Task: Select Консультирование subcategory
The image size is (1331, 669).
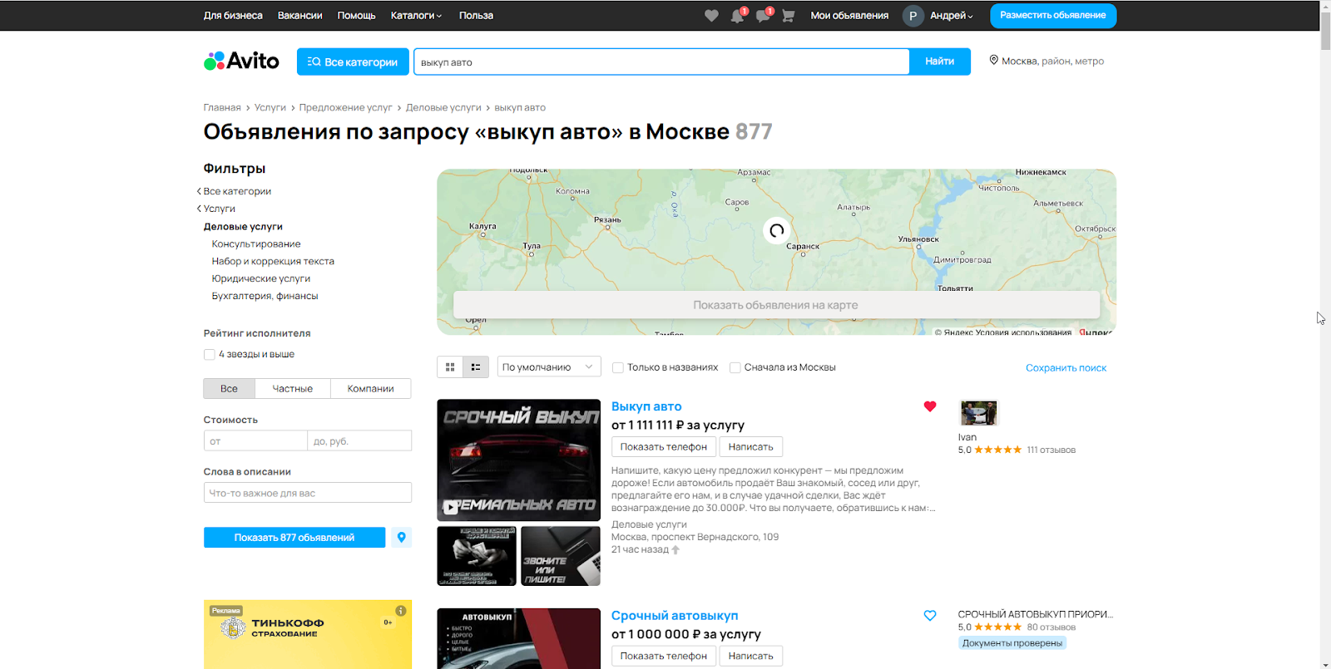Action: click(256, 244)
